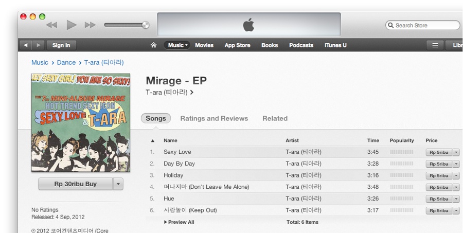Open the Movies section
This screenshot has width=463, height=233.
click(204, 45)
